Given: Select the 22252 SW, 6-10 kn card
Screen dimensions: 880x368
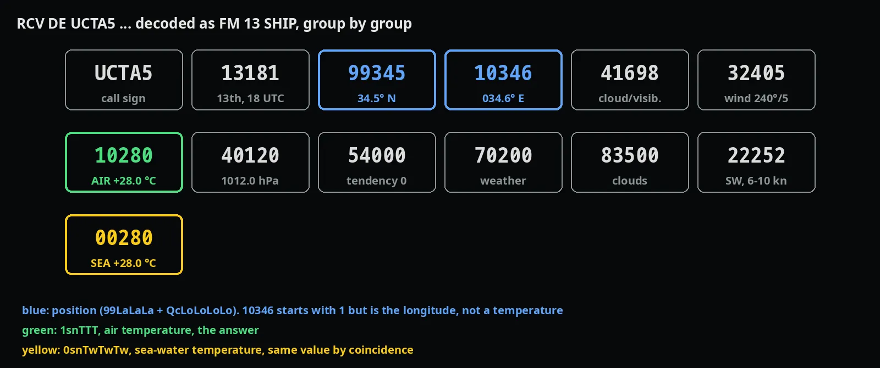Looking at the screenshot, I should (x=756, y=163).
